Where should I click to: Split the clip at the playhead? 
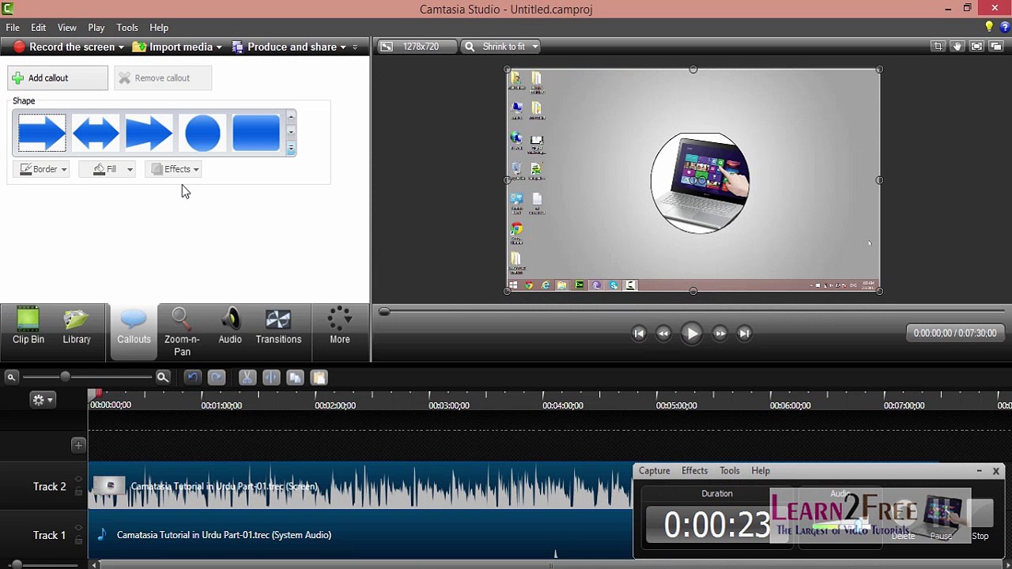pyautogui.click(x=270, y=378)
